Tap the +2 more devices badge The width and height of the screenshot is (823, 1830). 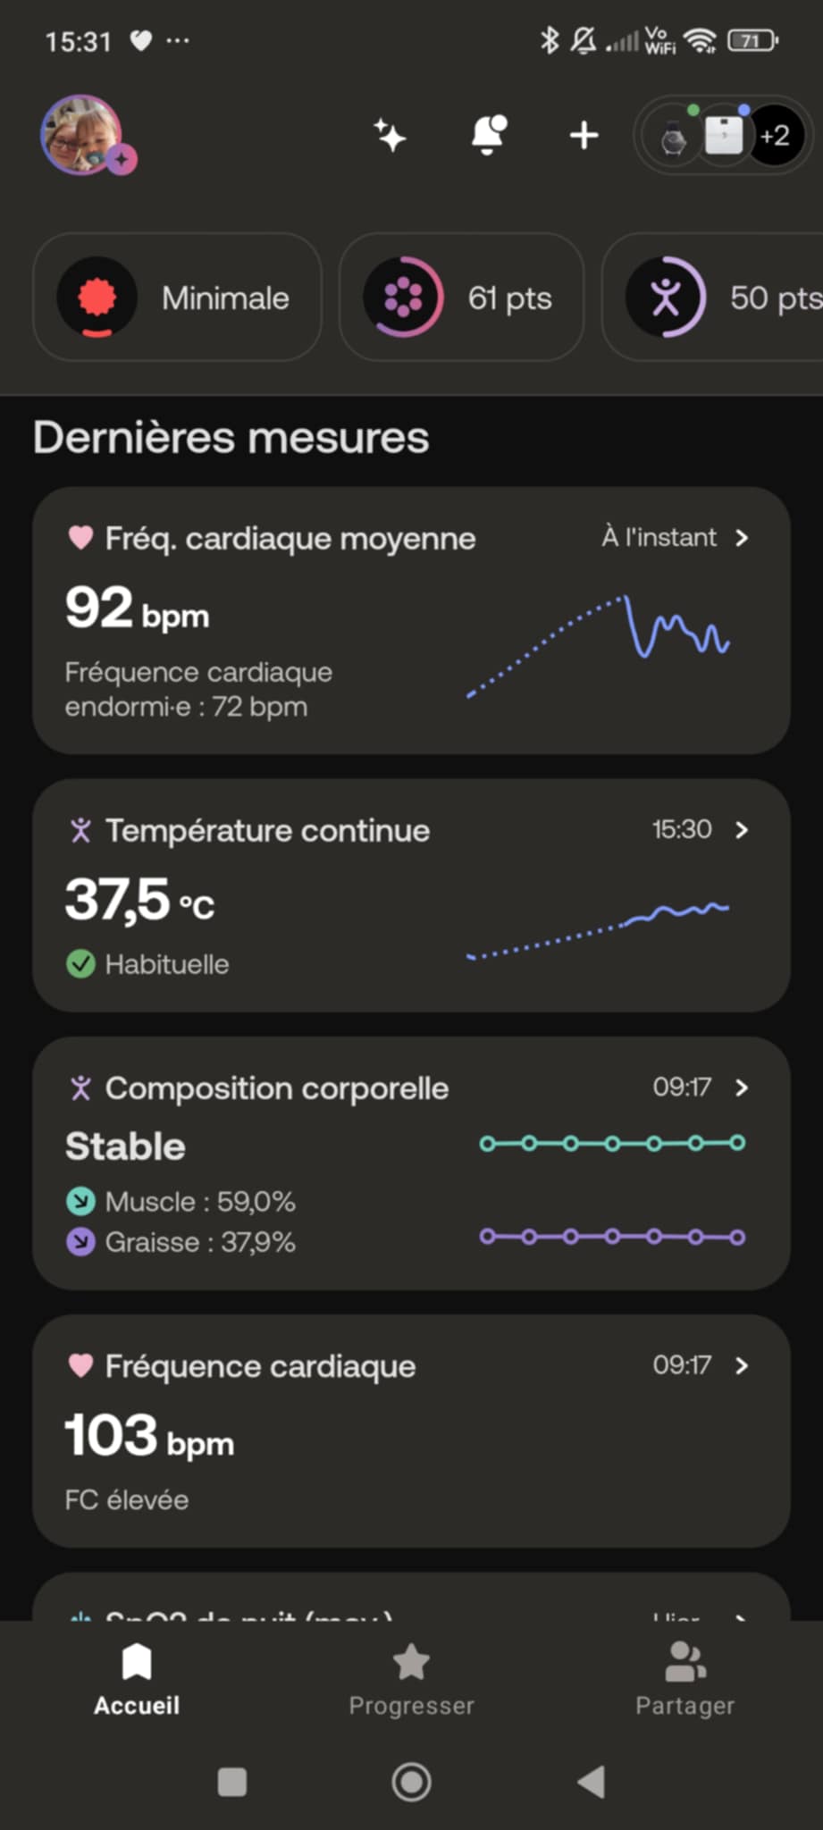(x=774, y=136)
